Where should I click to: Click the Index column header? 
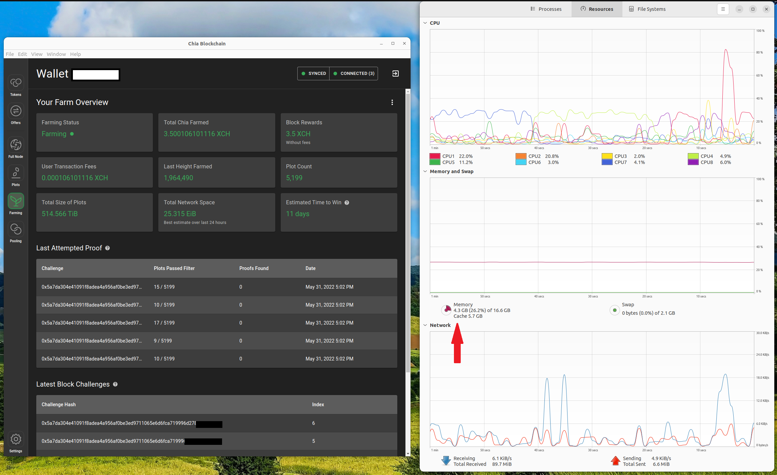[318, 405]
